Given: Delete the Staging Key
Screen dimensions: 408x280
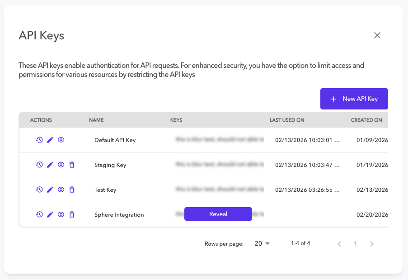Looking at the screenshot, I should pyautogui.click(x=72, y=165).
